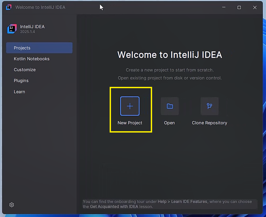Open the settings gear at bottom left

pyautogui.click(x=11, y=205)
